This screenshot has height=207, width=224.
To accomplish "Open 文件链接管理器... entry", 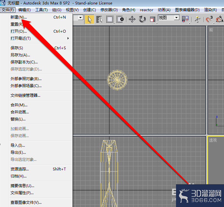I will [x=41, y=95].
